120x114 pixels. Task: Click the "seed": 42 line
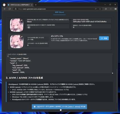(x=16, y=70)
